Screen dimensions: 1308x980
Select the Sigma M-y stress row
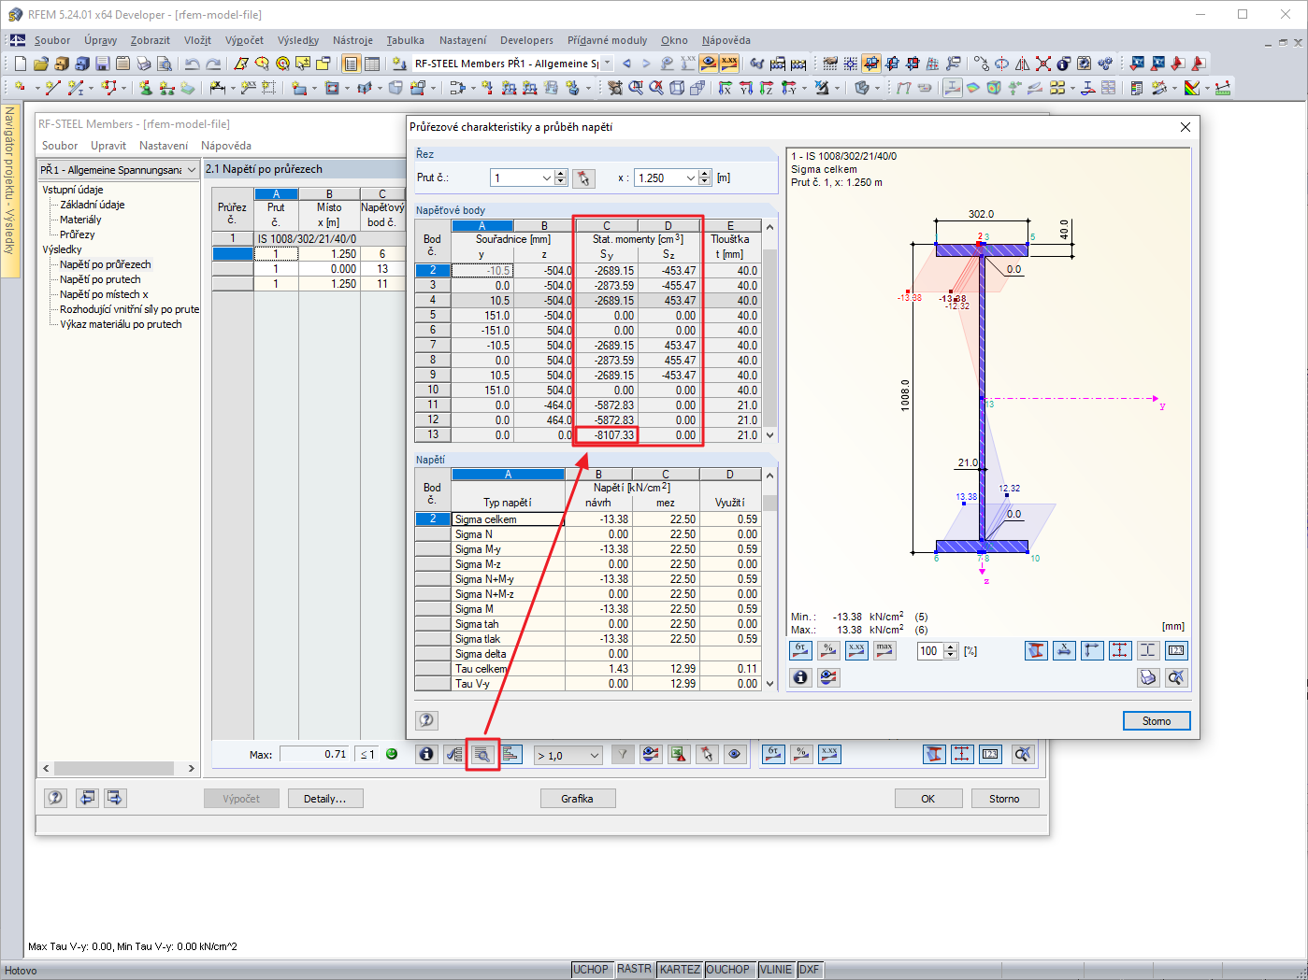tap(588, 549)
